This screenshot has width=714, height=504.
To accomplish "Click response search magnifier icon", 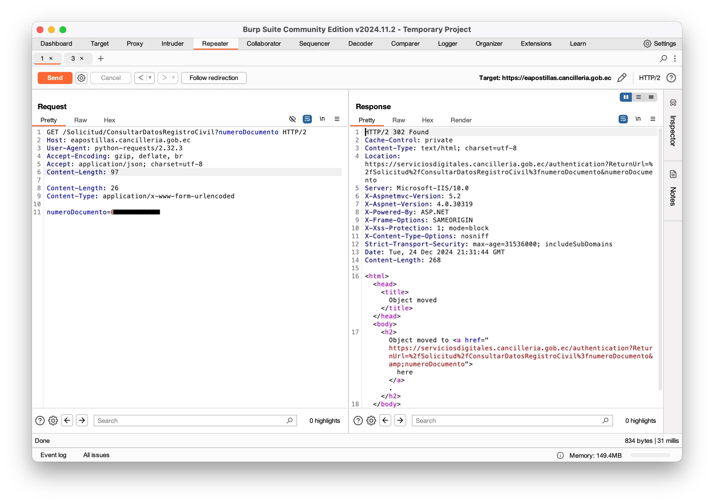I will click(605, 421).
